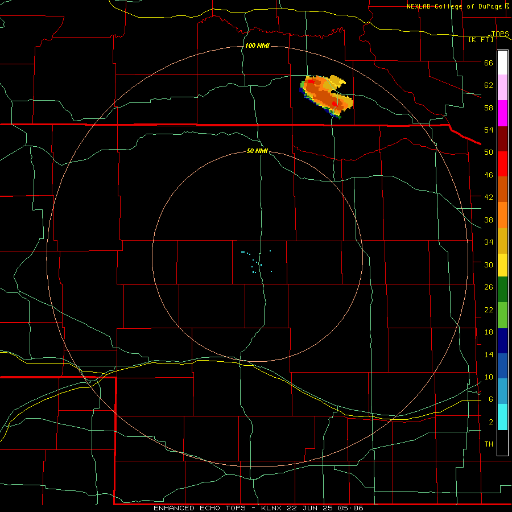Click the black TH threshold swatch
512x512 pixels.
(x=502, y=443)
